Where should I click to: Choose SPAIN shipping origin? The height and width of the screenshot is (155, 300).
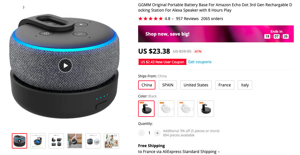(168, 85)
